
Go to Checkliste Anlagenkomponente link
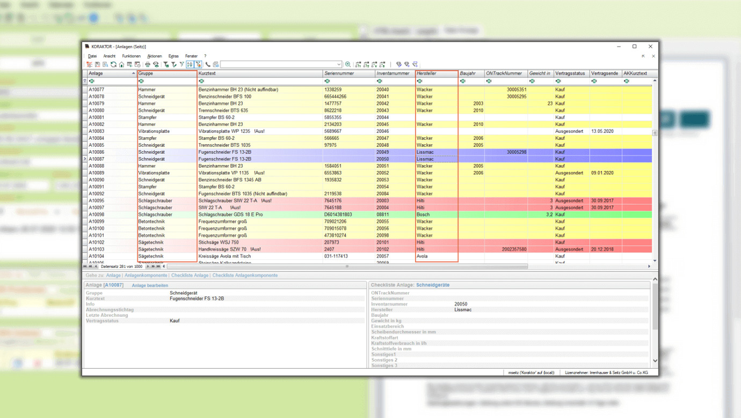[245, 275]
